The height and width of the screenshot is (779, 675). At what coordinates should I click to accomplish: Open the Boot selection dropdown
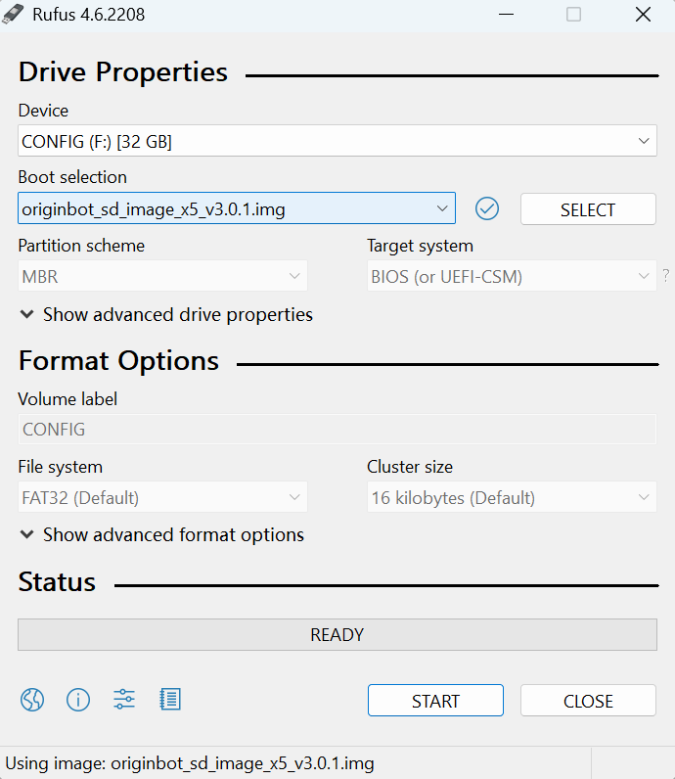tap(237, 208)
